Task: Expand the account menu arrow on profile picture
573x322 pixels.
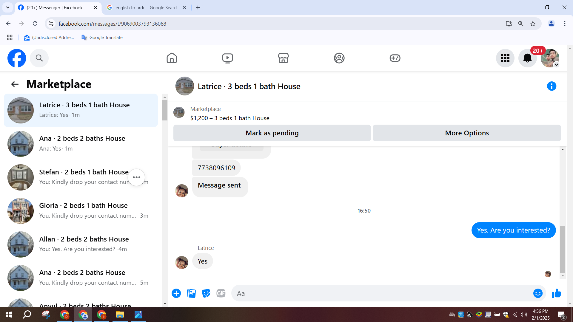Action: 556,65
